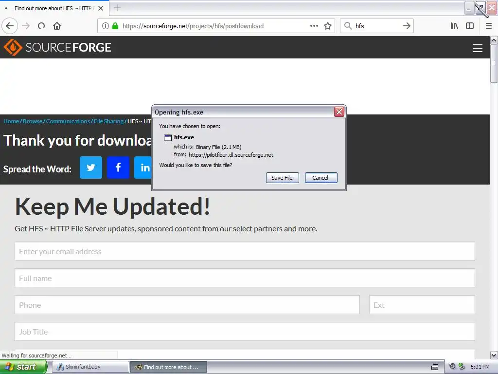Open the Communications breadcrumb link
This screenshot has width=498, height=374.
pos(68,121)
